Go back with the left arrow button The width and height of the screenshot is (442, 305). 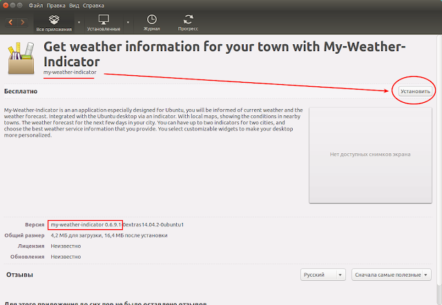click(x=11, y=22)
